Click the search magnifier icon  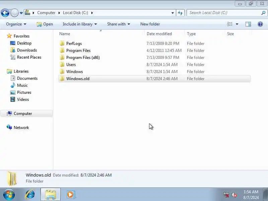(x=264, y=13)
